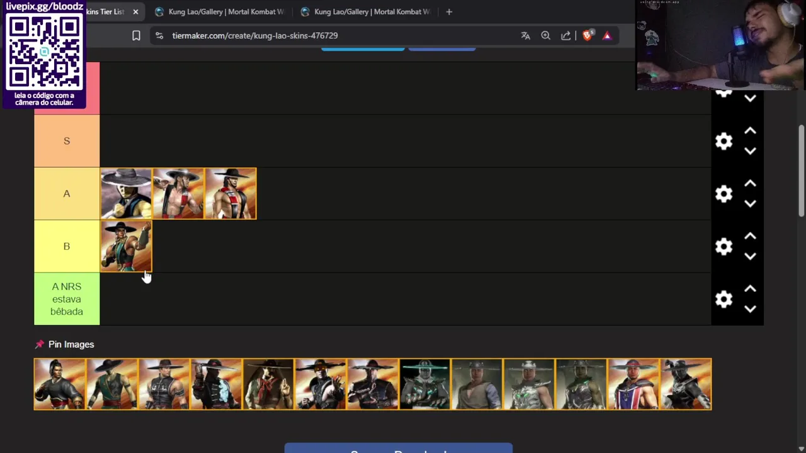This screenshot has width=806, height=453.
Task: Move tier B up with its arrow
Action: (750, 237)
